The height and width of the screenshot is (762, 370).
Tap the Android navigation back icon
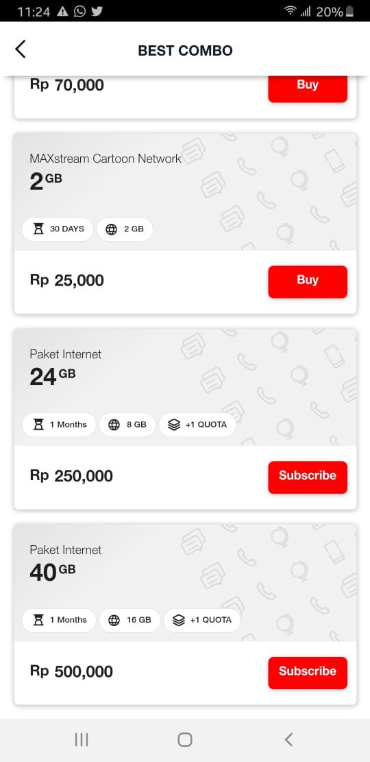(288, 739)
